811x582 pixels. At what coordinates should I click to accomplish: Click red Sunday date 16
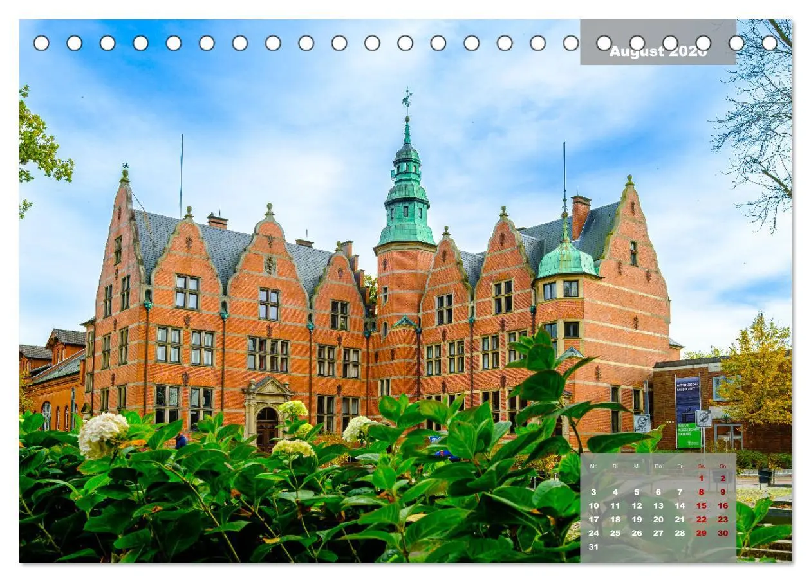(x=723, y=506)
